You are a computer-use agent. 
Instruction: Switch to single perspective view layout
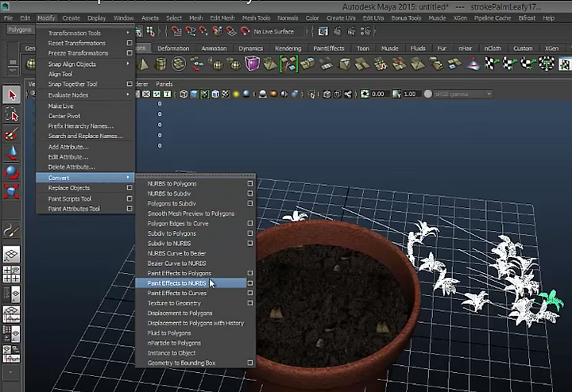click(x=12, y=254)
